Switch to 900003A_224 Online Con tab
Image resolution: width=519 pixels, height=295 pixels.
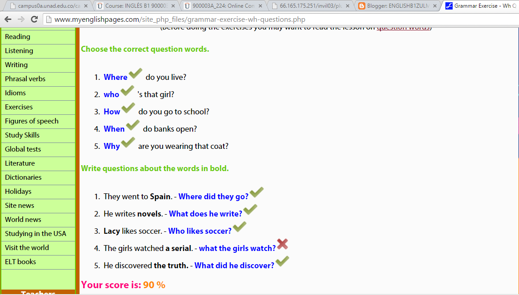(x=224, y=6)
